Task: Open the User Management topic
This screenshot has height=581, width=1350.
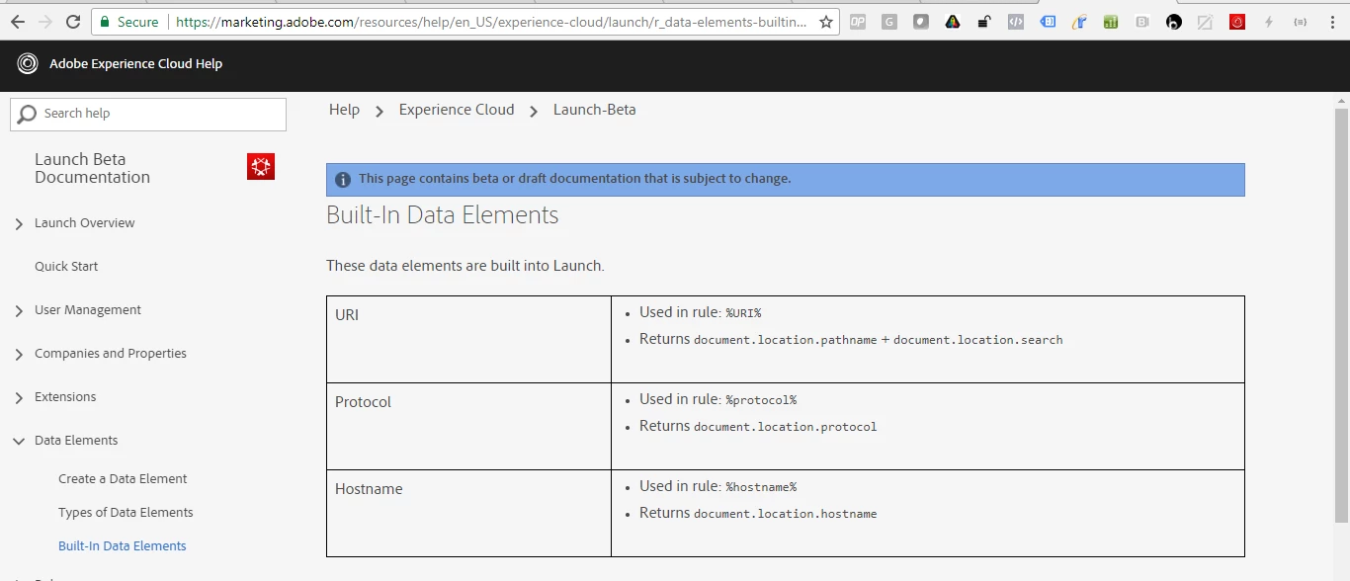Action: [x=88, y=309]
